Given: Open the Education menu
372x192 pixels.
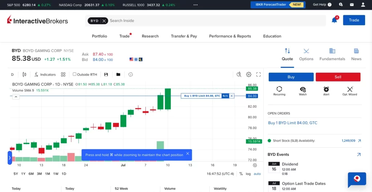Looking at the screenshot, I should tap(272, 36).
